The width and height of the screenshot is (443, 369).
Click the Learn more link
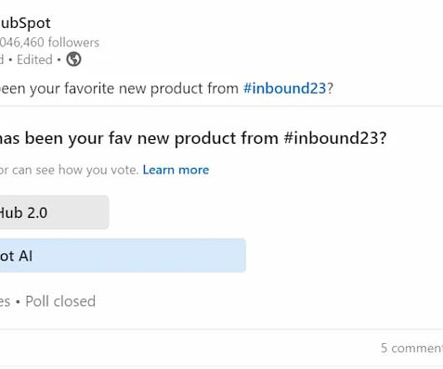click(x=176, y=170)
